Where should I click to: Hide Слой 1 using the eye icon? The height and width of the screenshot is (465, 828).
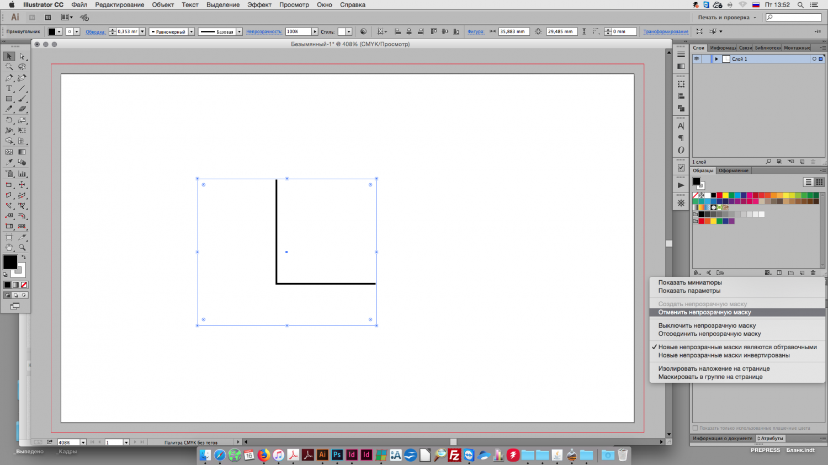coord(697,59)
